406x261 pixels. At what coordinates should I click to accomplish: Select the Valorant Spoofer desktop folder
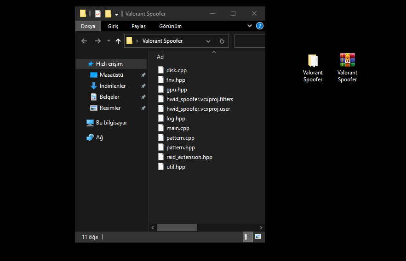click(313, 68)
